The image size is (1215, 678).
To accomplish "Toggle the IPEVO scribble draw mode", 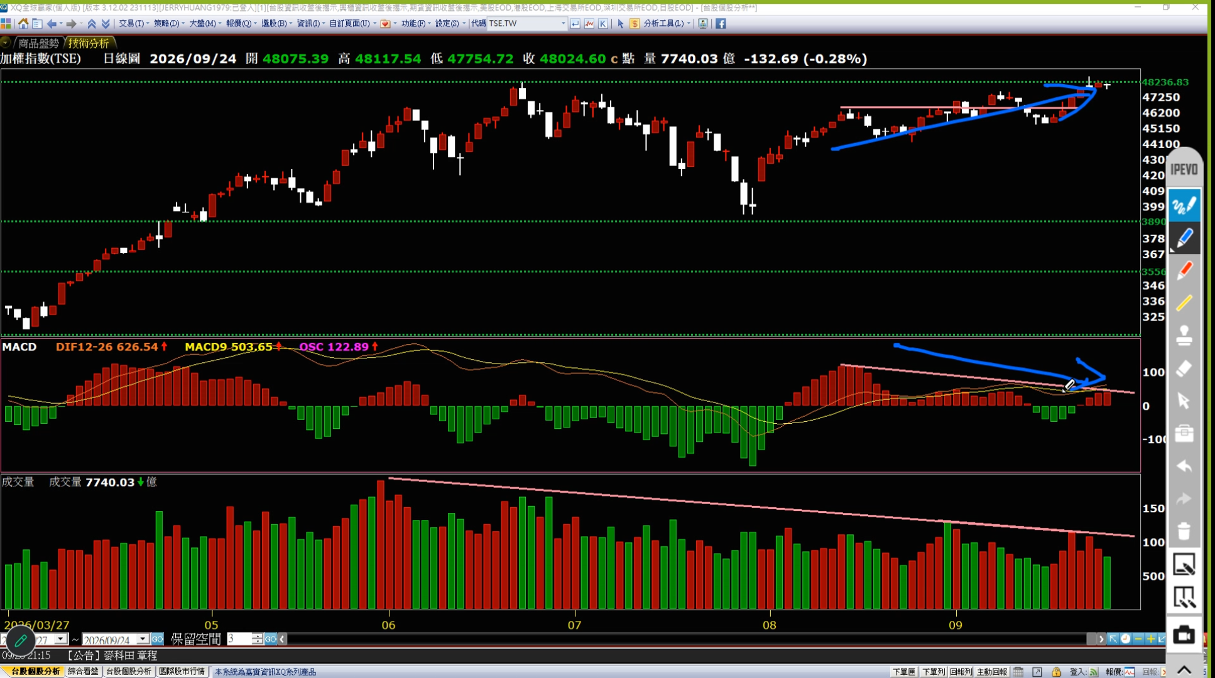I will pos(1184,205).
